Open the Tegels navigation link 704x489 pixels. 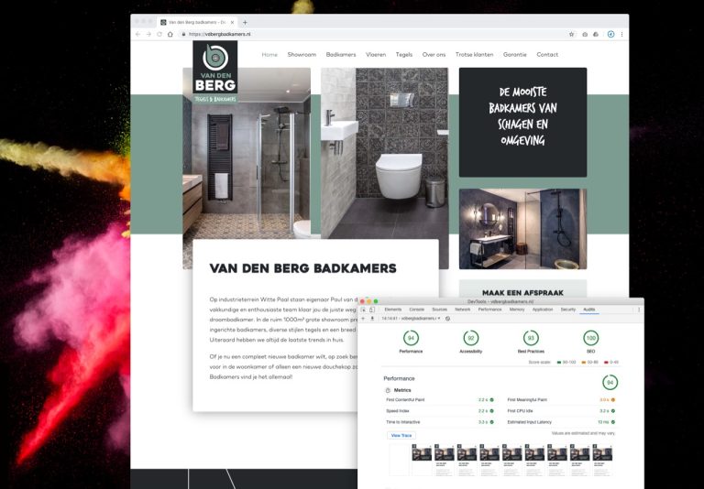pos(404,55)
